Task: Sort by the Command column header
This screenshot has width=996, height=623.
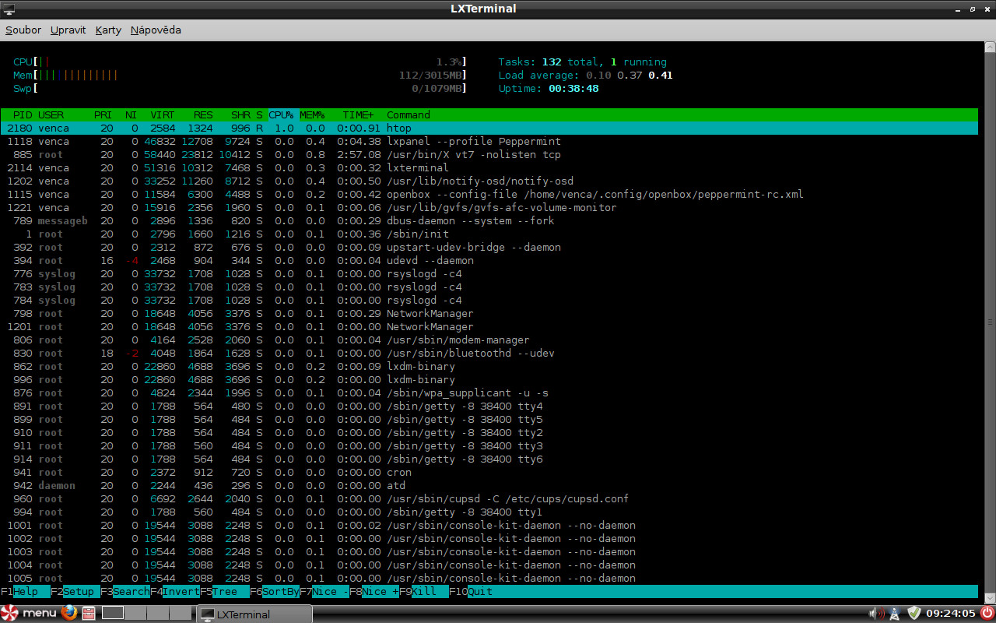Action: (409, 114)
